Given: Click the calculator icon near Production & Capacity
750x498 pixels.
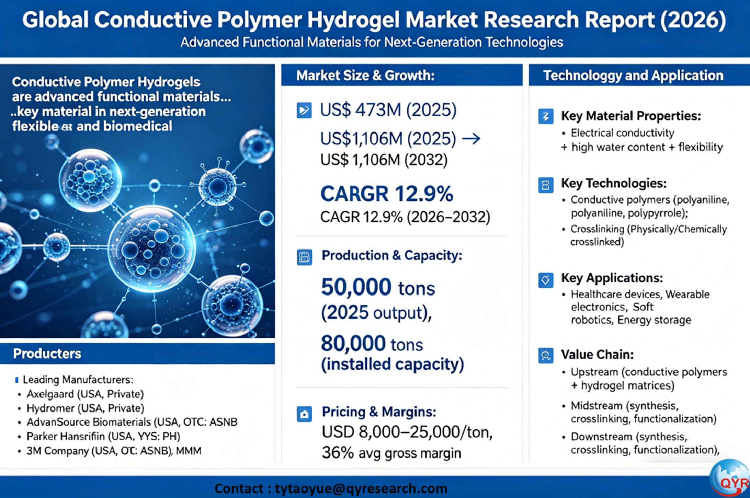Looking at the screenshot, I should (304, 257).
